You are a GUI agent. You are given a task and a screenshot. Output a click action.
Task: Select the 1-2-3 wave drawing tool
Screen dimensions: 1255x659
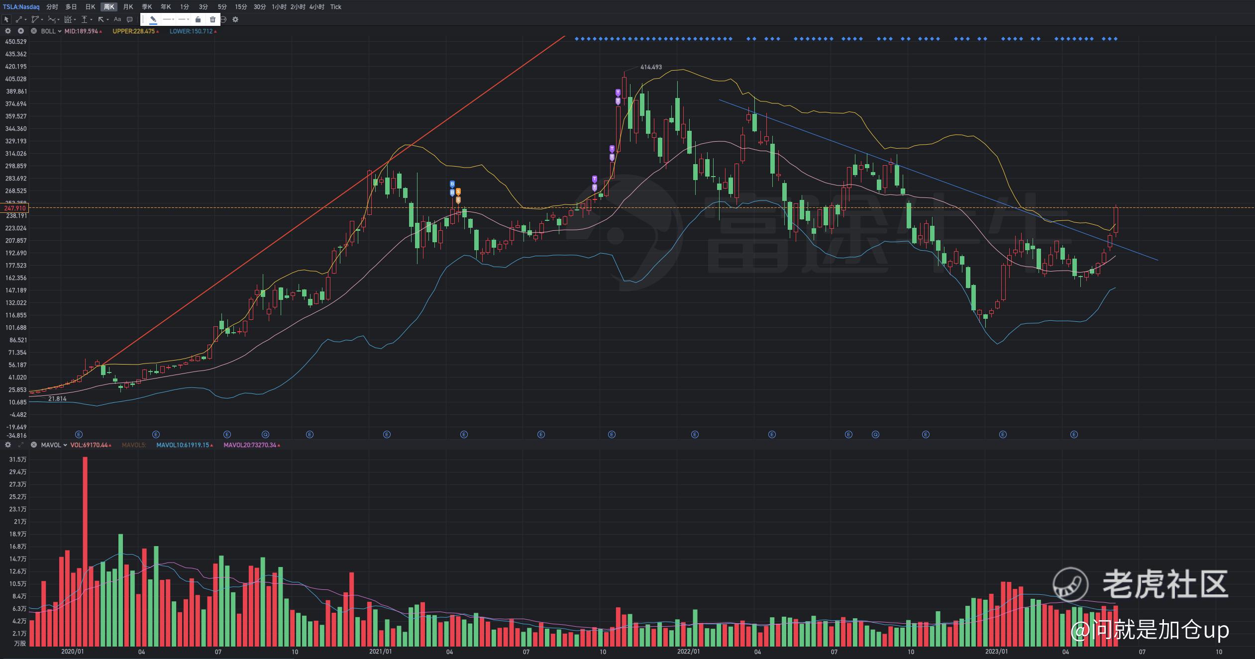52,19
